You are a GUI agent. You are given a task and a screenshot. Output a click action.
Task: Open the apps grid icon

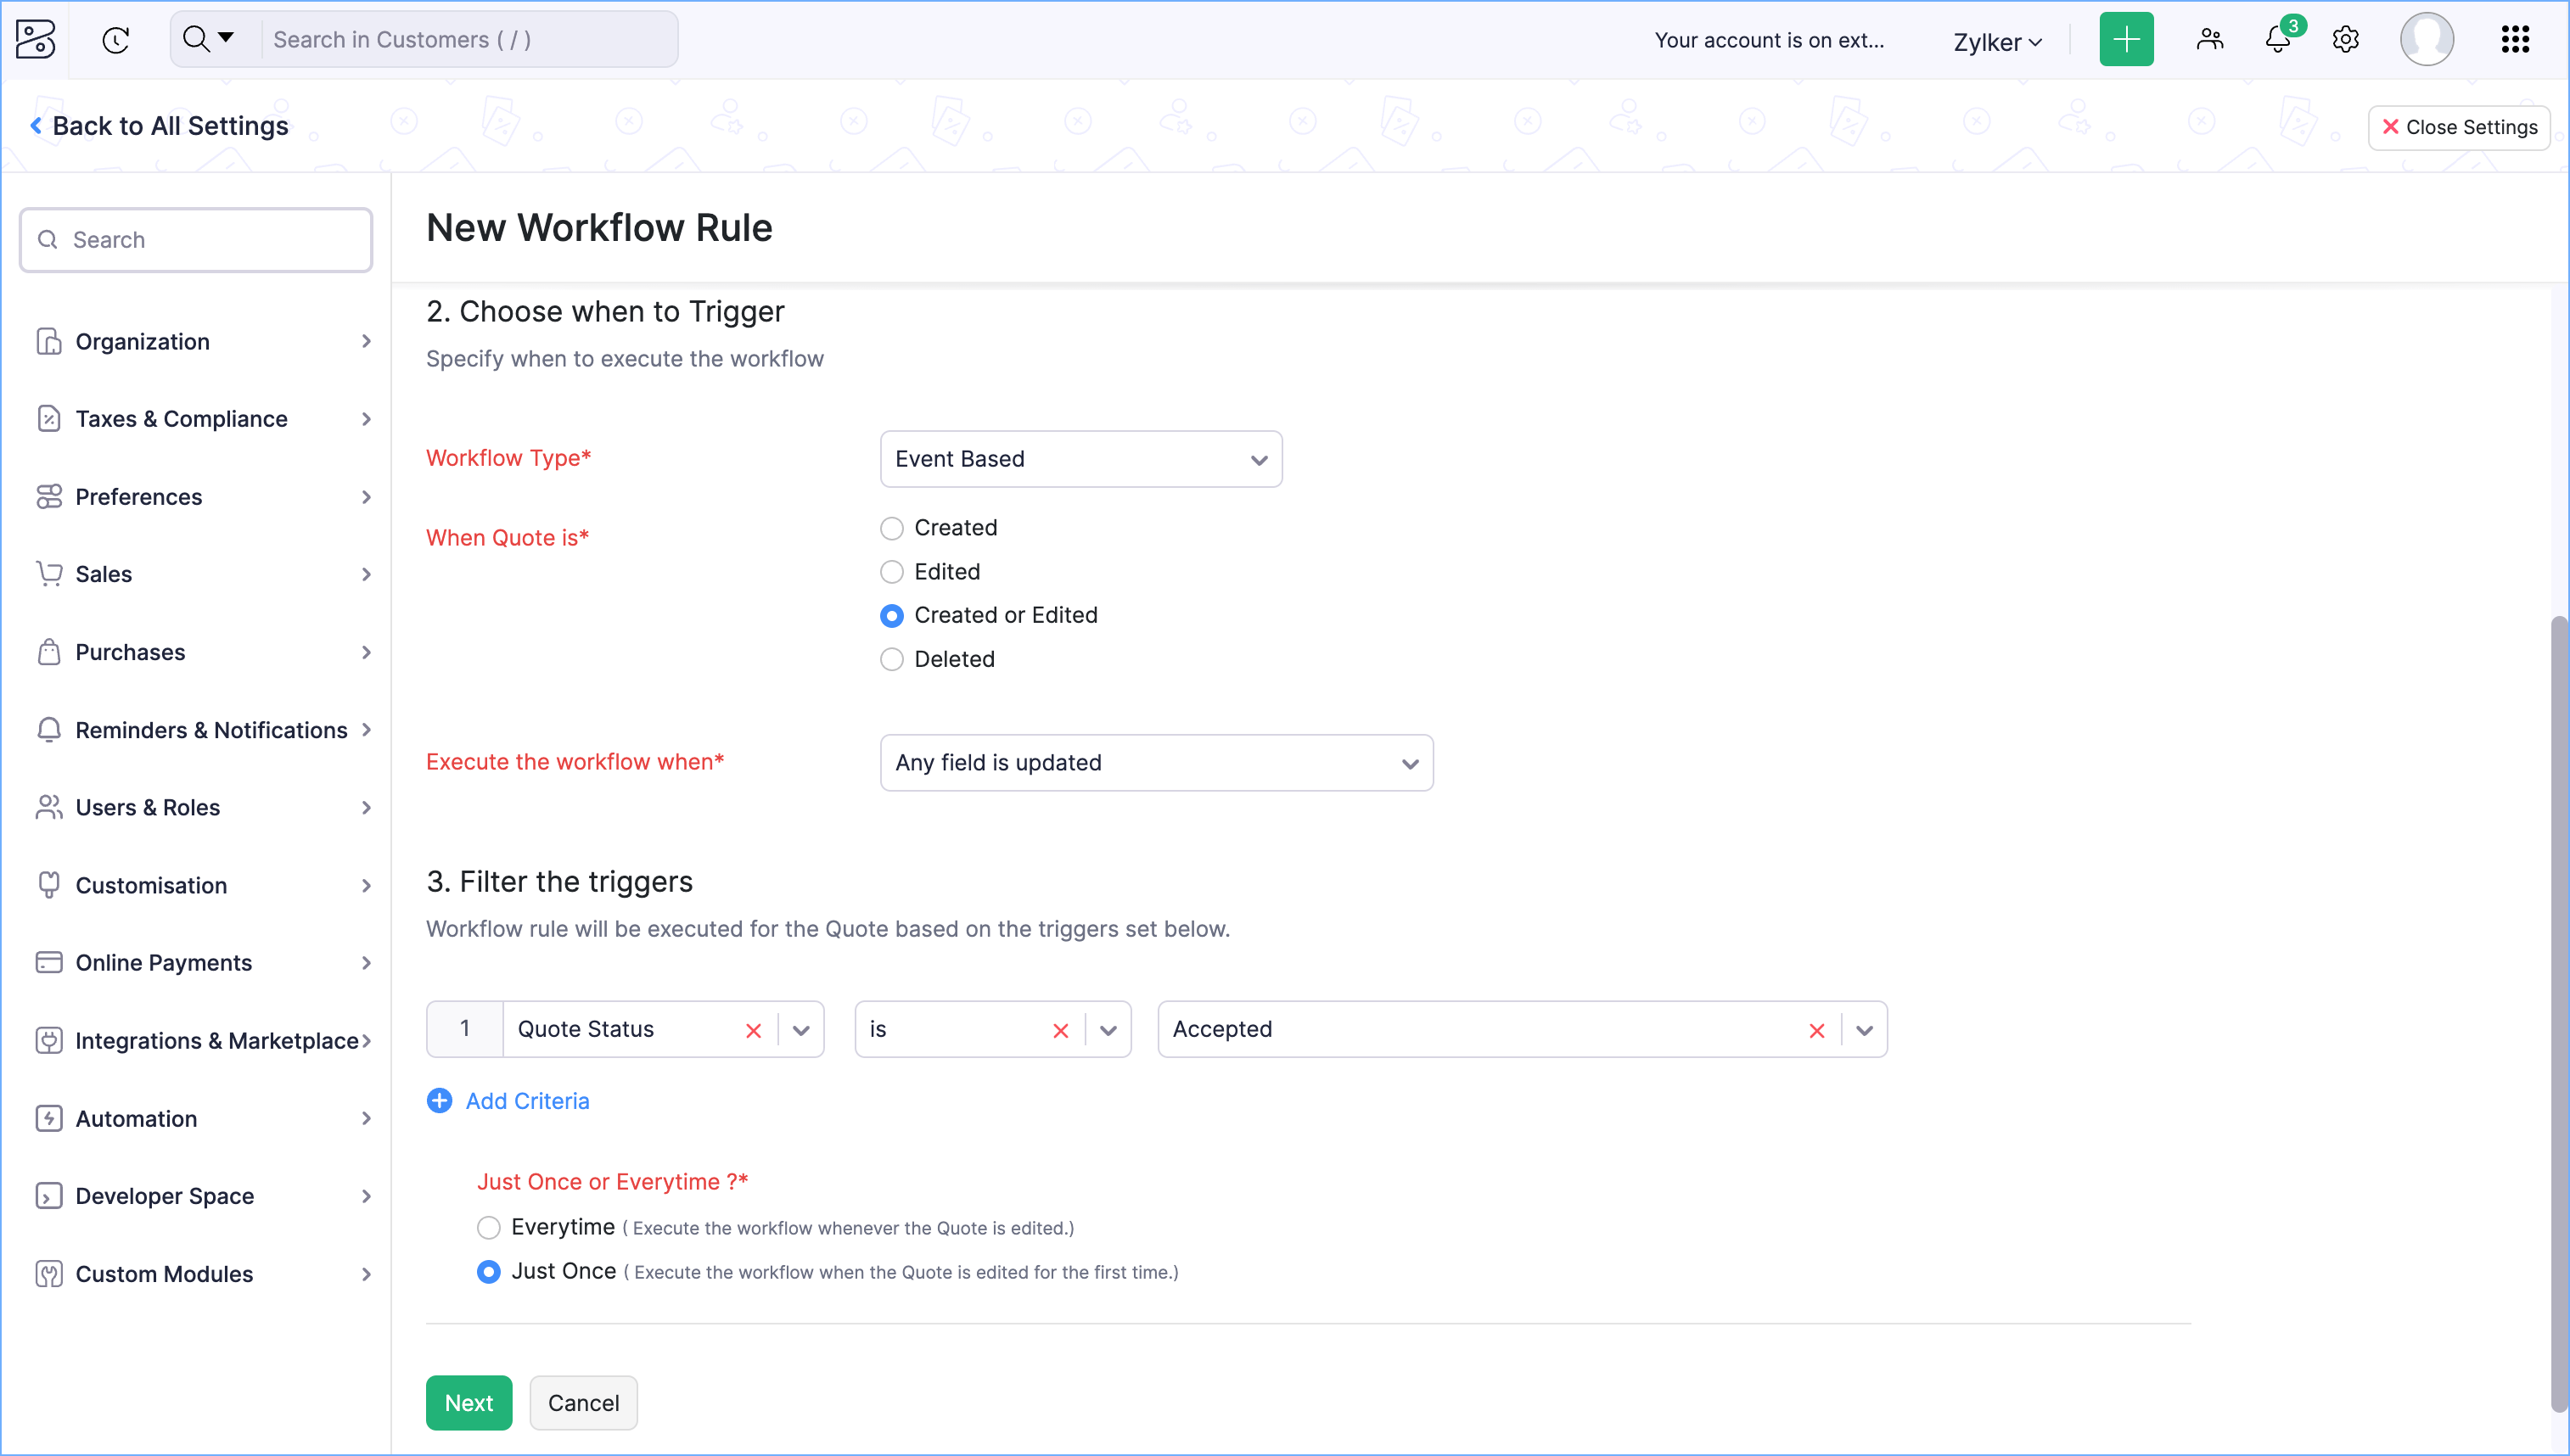(2515, 40)
